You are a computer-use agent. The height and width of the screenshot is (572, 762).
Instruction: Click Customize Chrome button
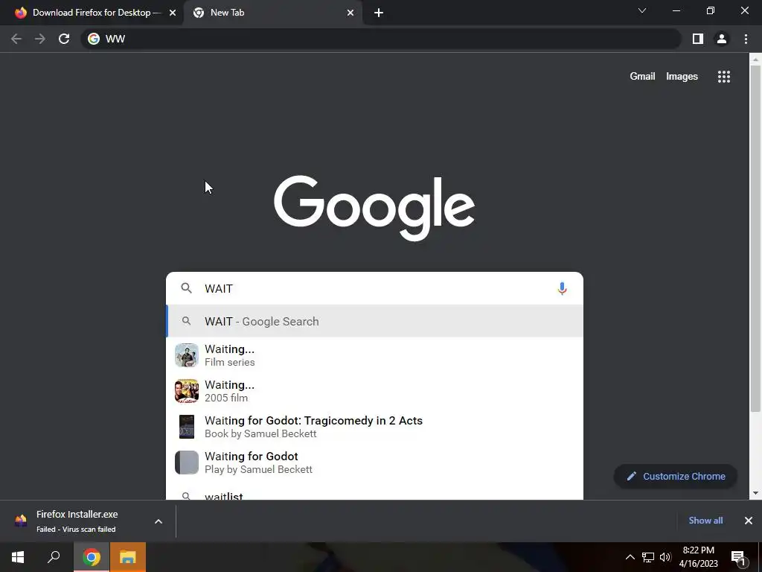(676, 476)
